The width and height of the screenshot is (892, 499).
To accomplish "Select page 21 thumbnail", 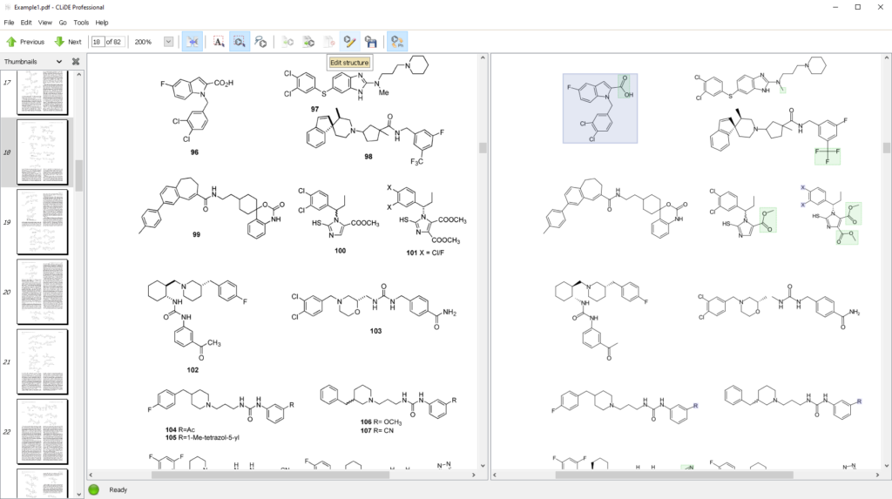I will (42, 361).
